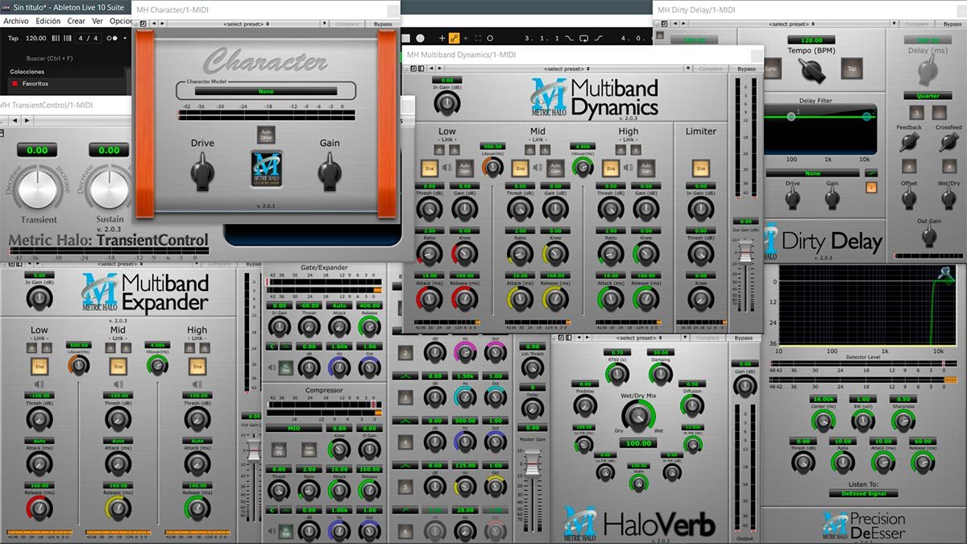Toggle Low band Ena in Multiband Dynamics
The height and width of the screenshot is (544, 967).
click(x=430, y=168)
